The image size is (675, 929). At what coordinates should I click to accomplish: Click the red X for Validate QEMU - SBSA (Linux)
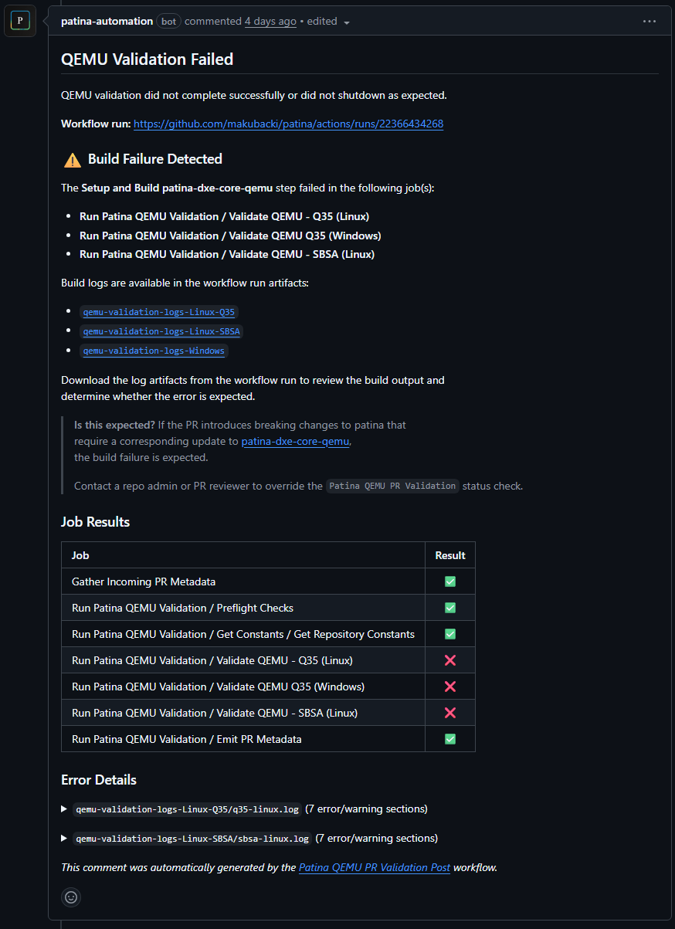[449, 712]
